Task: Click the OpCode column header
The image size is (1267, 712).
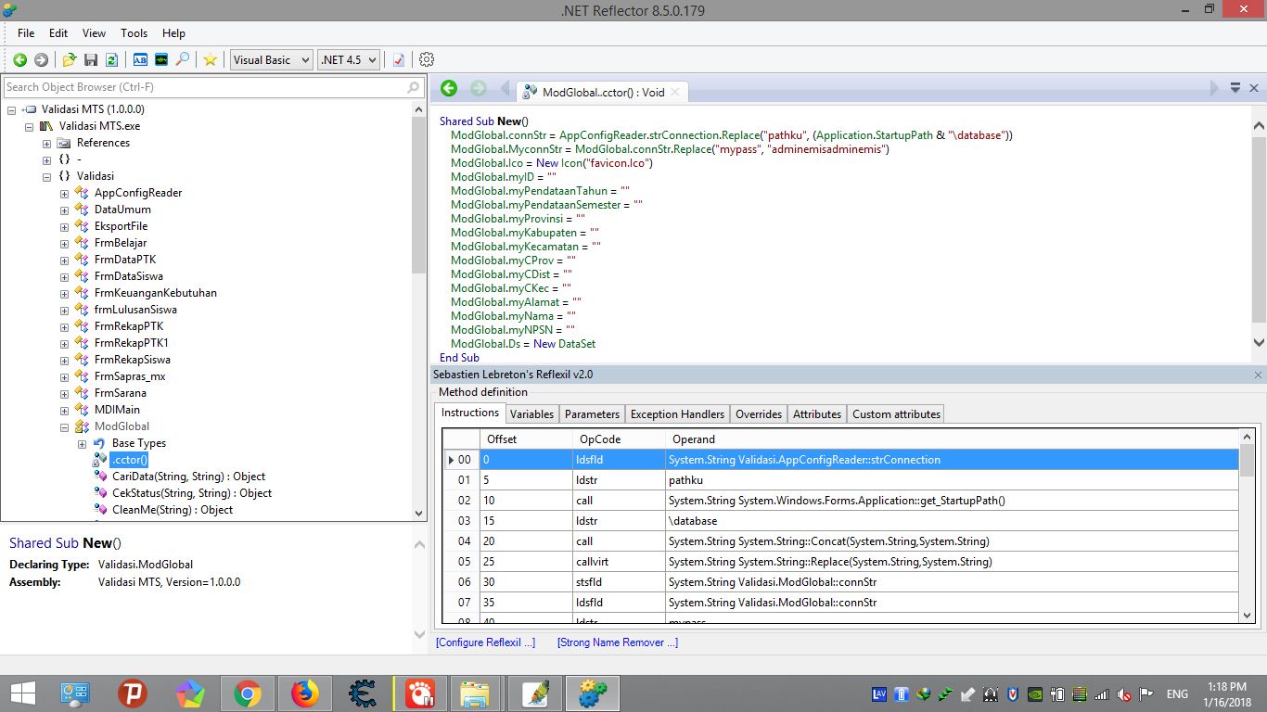Action: pyautogui.click(x=619, y=439)
